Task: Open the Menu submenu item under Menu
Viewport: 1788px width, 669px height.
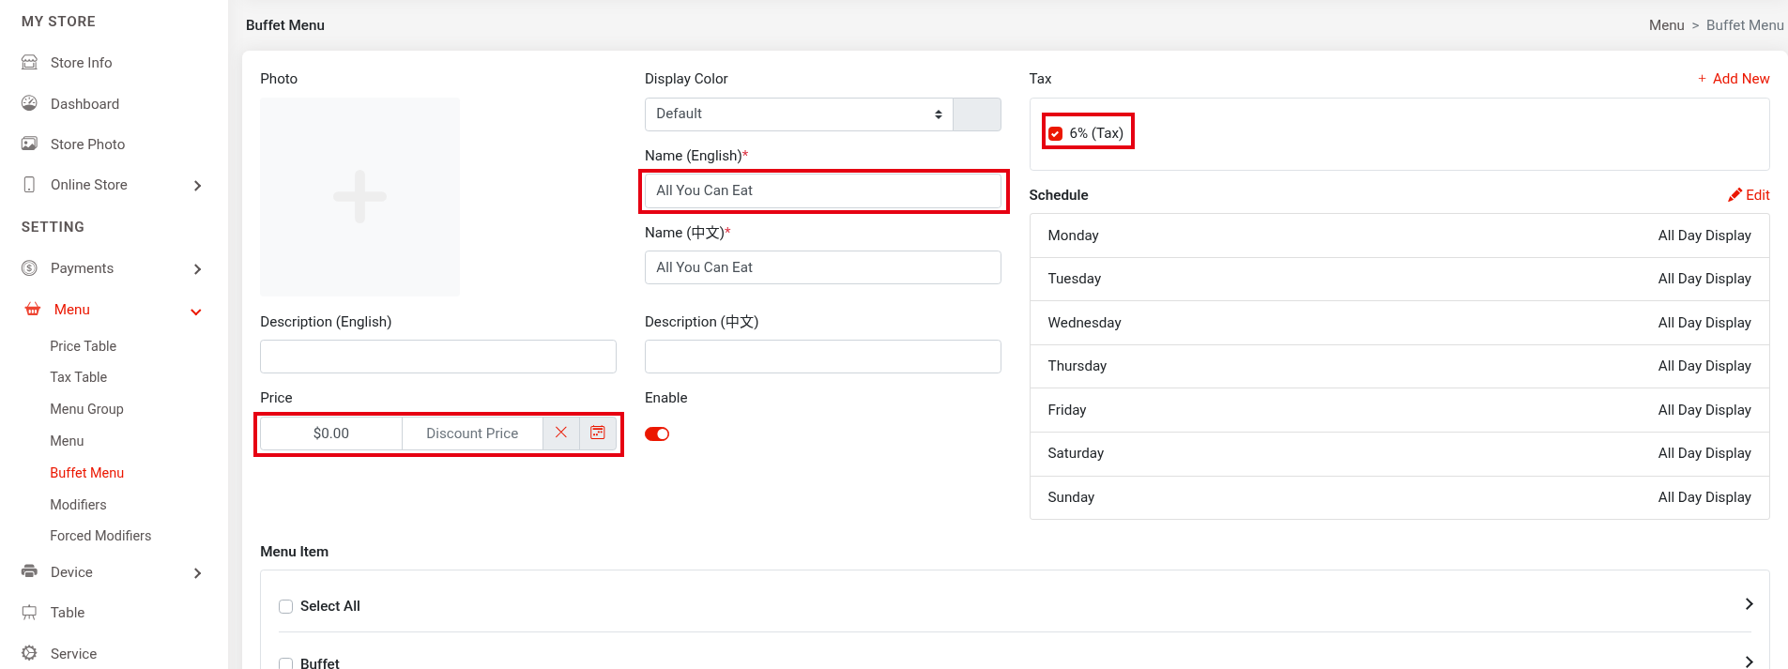Action: tap(67, 441)
